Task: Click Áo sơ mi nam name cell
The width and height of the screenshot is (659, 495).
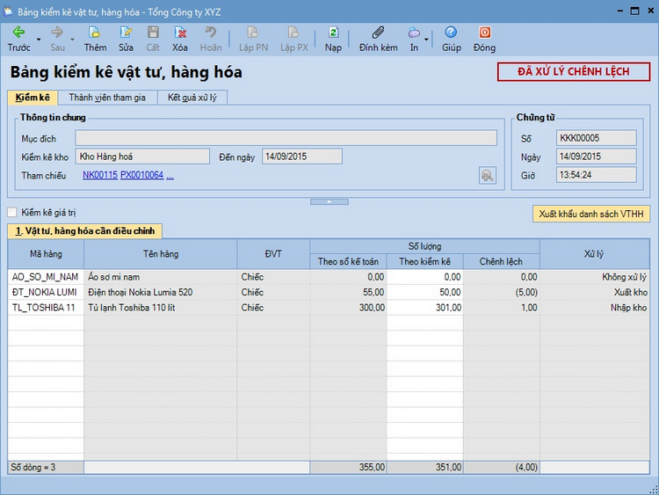Action: (161, 277)
